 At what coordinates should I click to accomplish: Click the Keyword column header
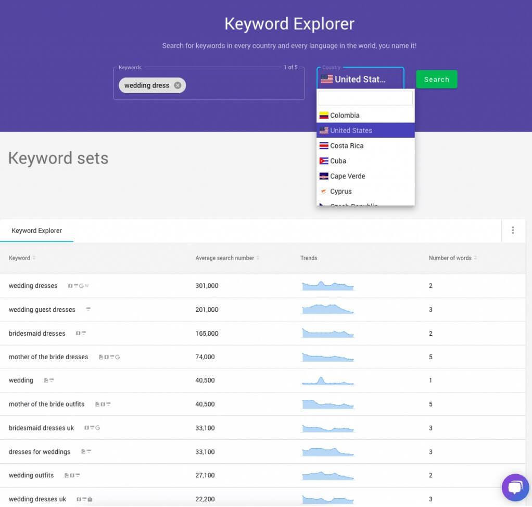point(19,258)
